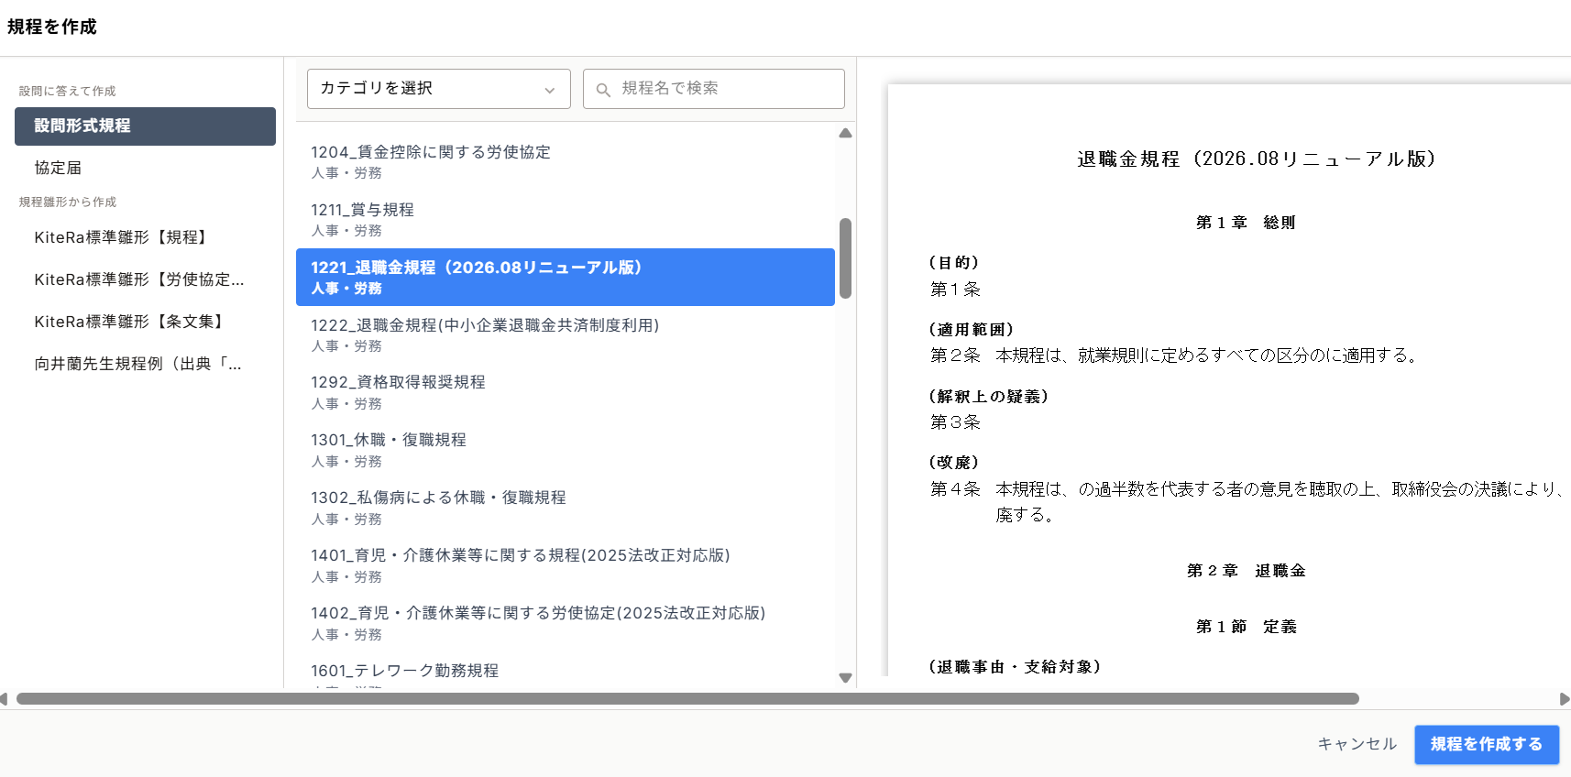This screenshot has width=1571, height=777.
Task: Click horizontal scrollbar right arrow
Action: pyautogui.click(x=1564, y=699)
